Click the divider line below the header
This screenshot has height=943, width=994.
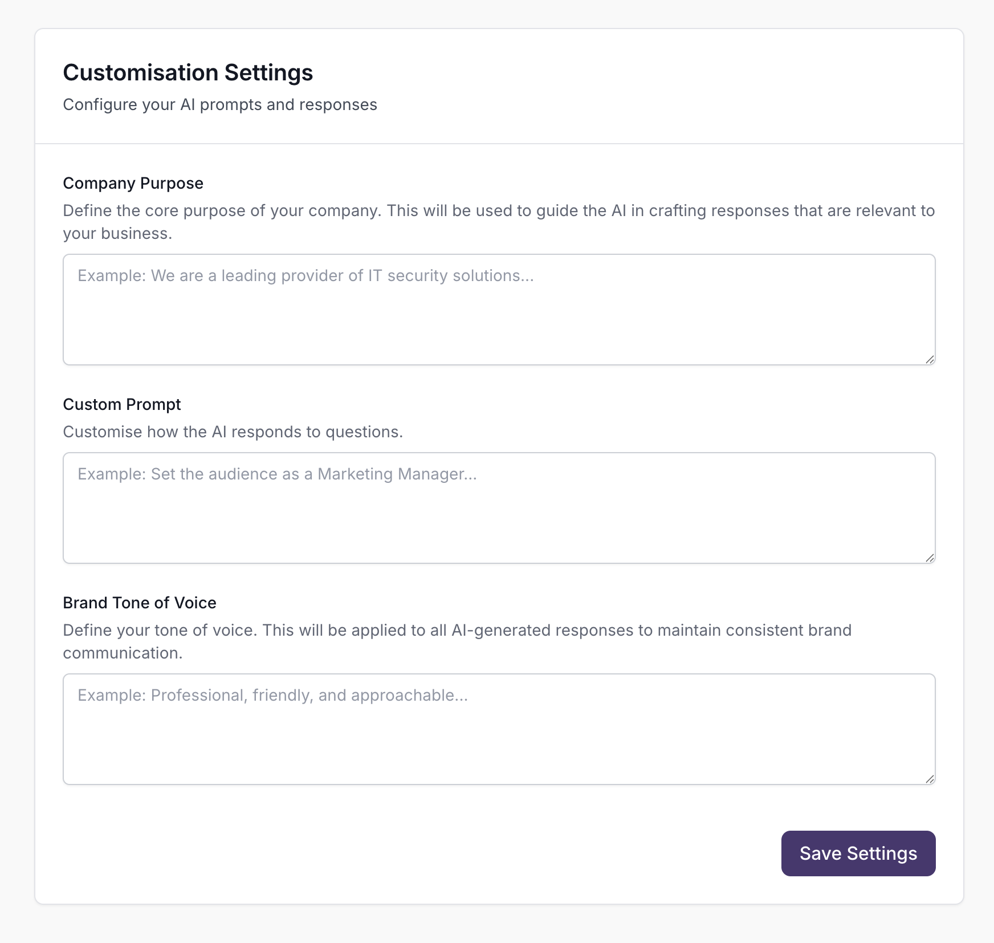point(499,144)
